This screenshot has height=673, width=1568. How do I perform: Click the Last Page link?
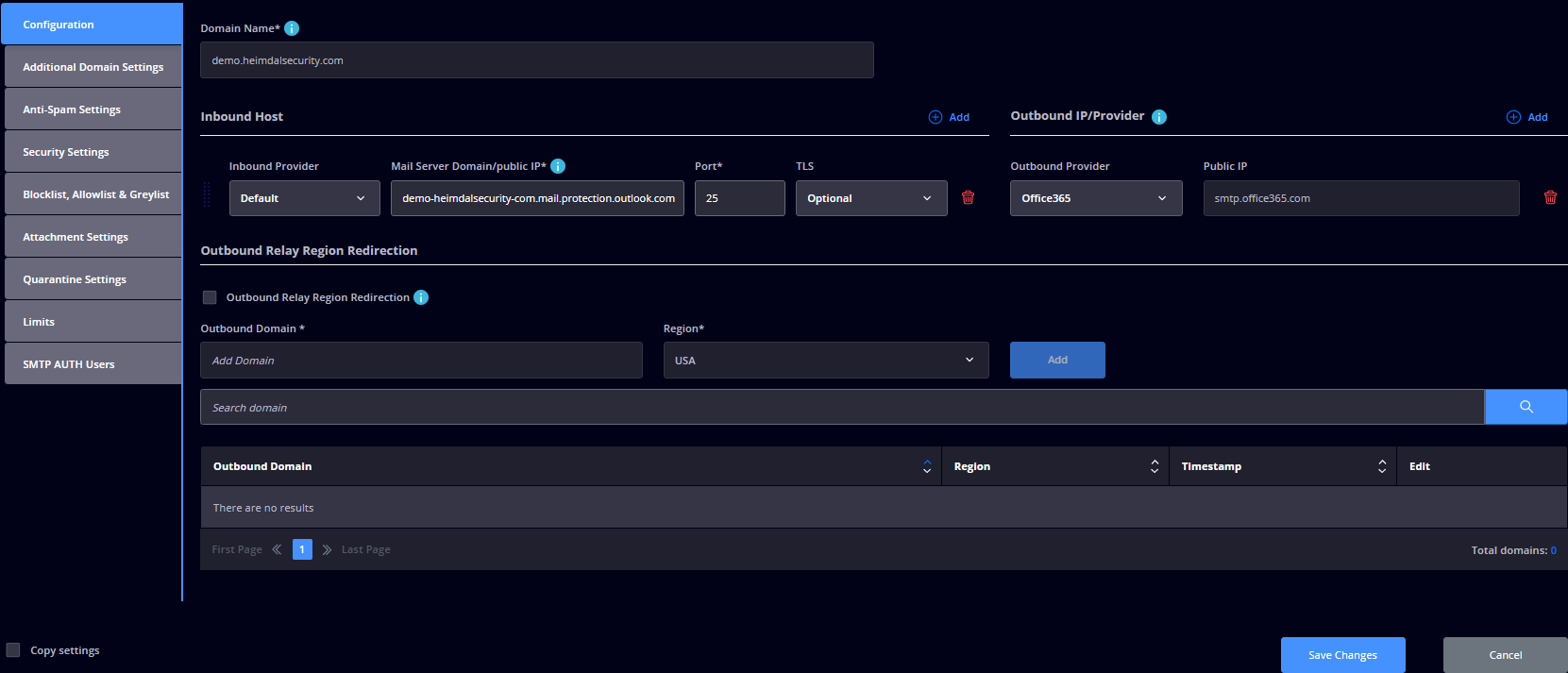coord(366,549)
